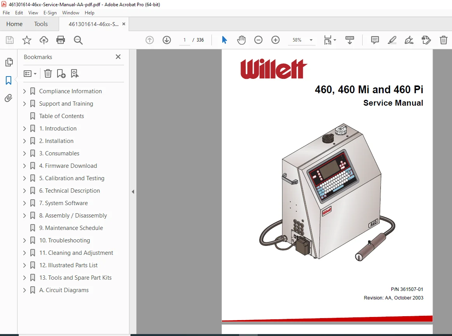This screenshot has width=452, height=336.
Task: Click the toolbar Delete trash icon
Action: click(443, 40)
